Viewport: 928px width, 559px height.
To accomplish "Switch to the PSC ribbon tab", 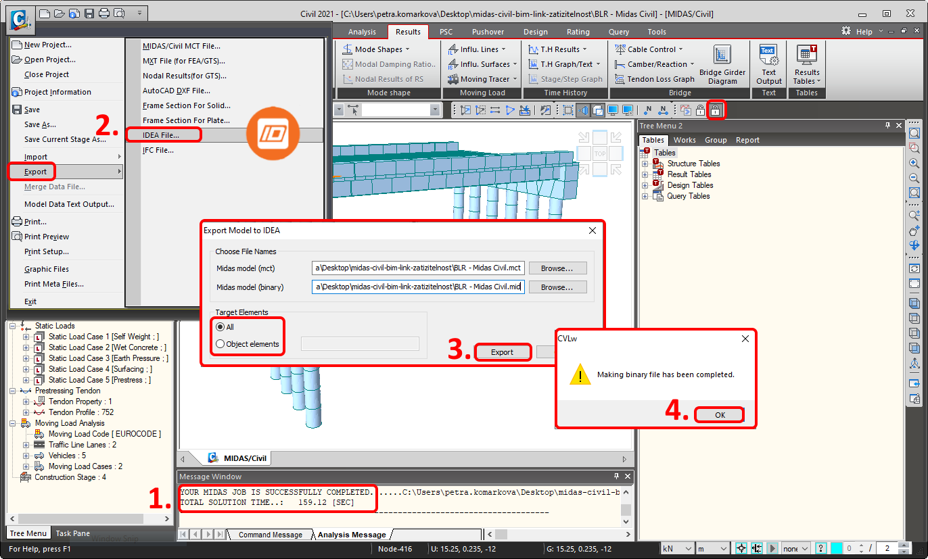I will click(446, 32).
